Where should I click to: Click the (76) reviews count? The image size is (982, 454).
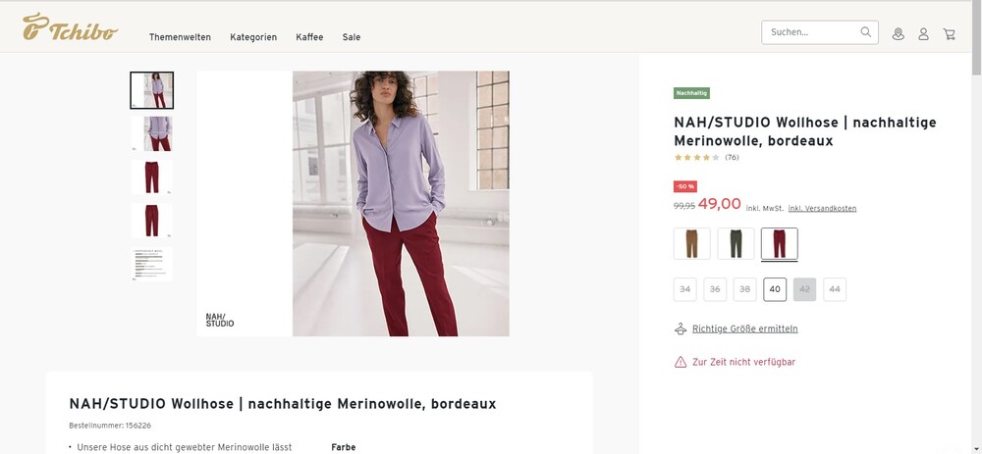(732, 158)
